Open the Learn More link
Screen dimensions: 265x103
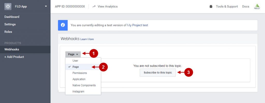(x=87, y=39)
